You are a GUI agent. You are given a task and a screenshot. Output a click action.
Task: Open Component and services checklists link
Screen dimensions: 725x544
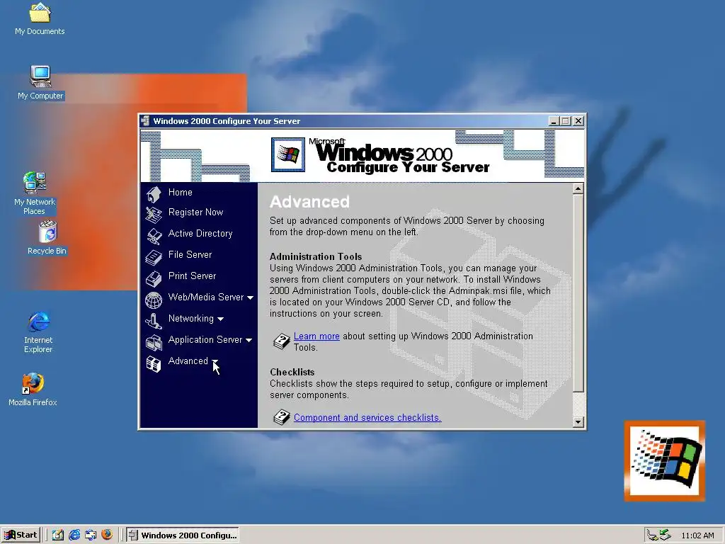tap(367, 418)
